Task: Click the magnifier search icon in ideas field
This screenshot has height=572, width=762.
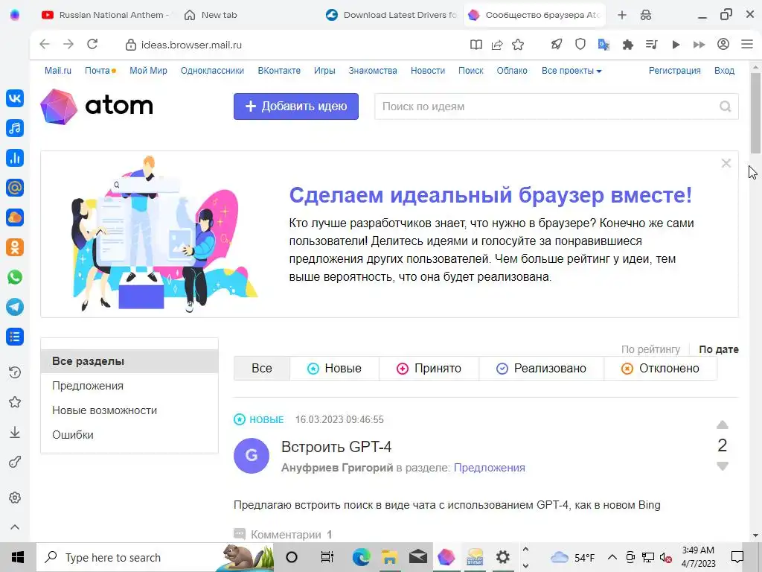Action: pyautogui.click(x=725, y=106)
